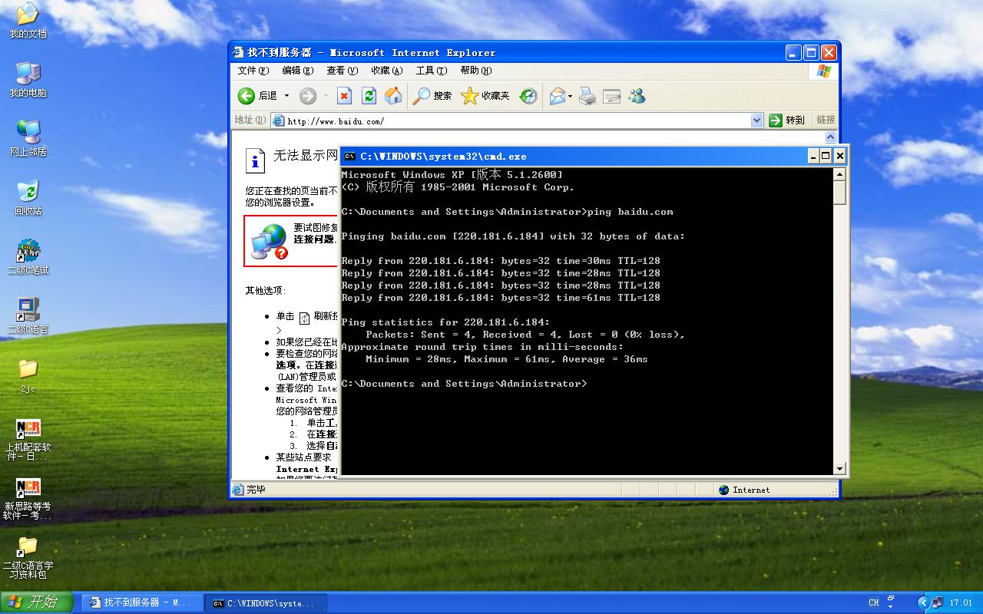The height and width of the screenshot is (614, 983).
Task: Select the 二级C语言学习资料包 folder shortcut
Action: [28, 557]
